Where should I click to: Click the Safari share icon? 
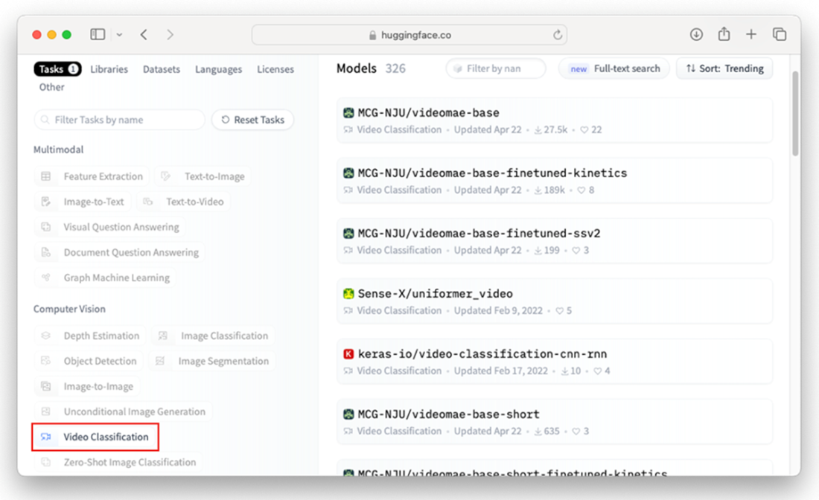724,34
